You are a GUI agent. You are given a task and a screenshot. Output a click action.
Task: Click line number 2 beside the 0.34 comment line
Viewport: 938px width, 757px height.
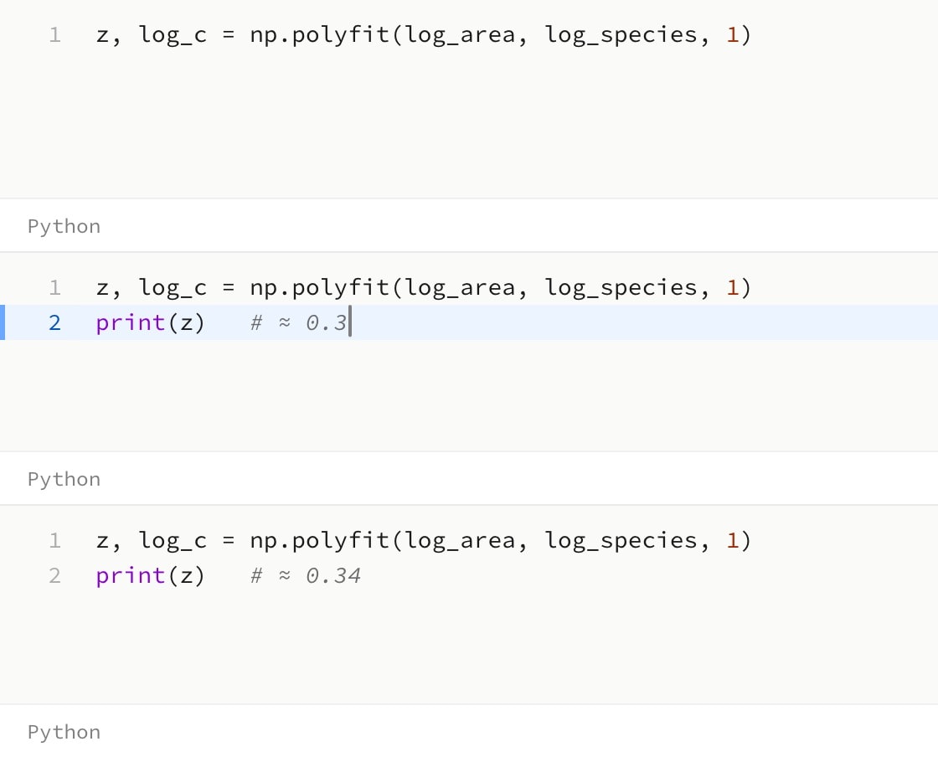point(55,576)
